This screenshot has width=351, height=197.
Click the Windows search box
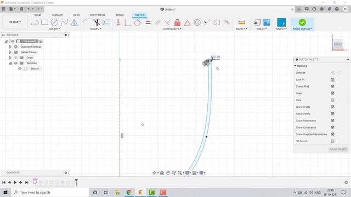pyautogui.click(x=50, y=192)
